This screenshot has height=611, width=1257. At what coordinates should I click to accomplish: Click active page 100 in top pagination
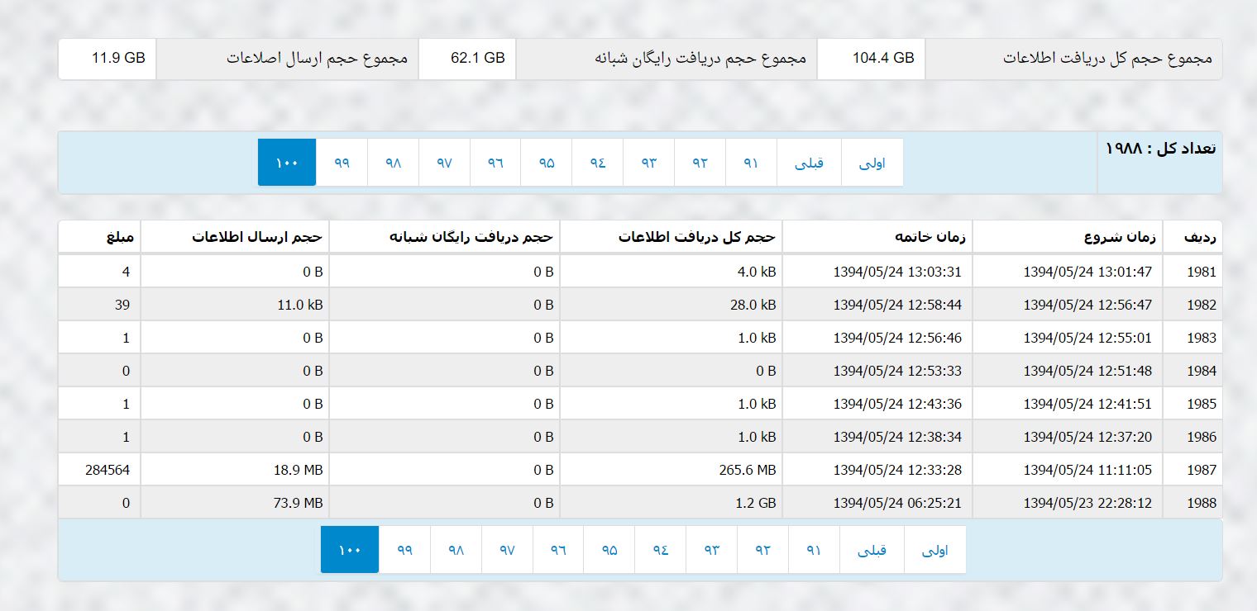tap(287, 163)
